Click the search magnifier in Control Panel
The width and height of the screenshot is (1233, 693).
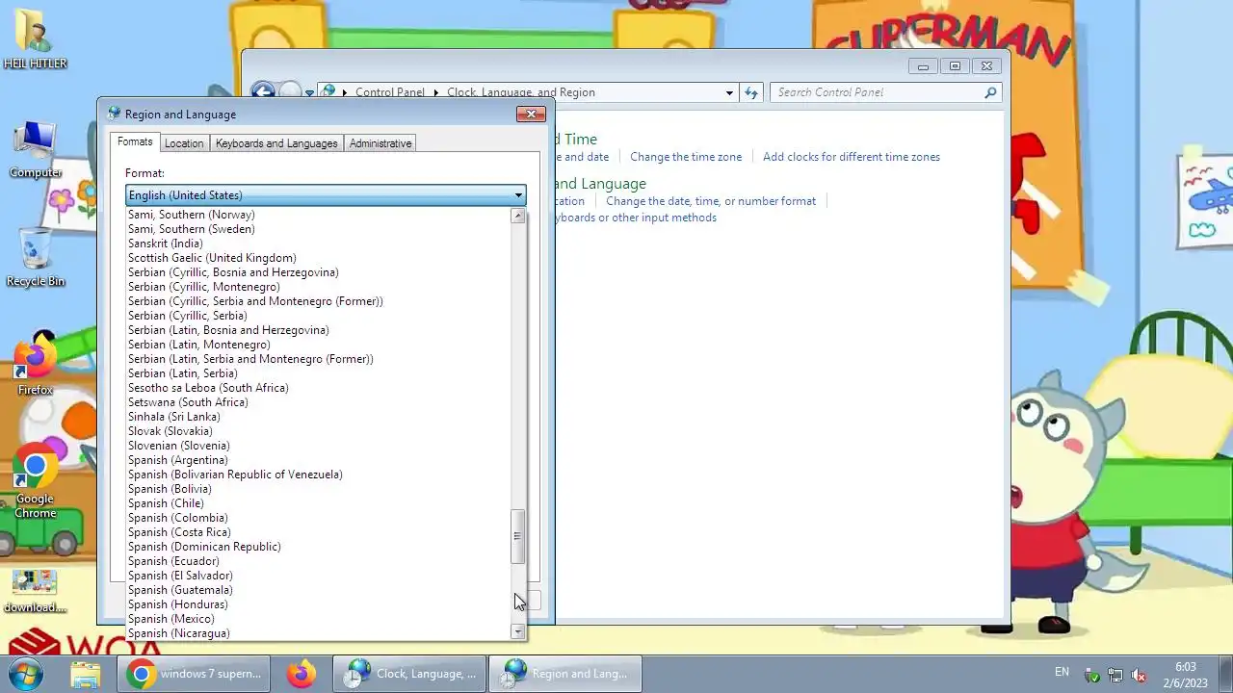pyautogui.click(x=990, y=92)
